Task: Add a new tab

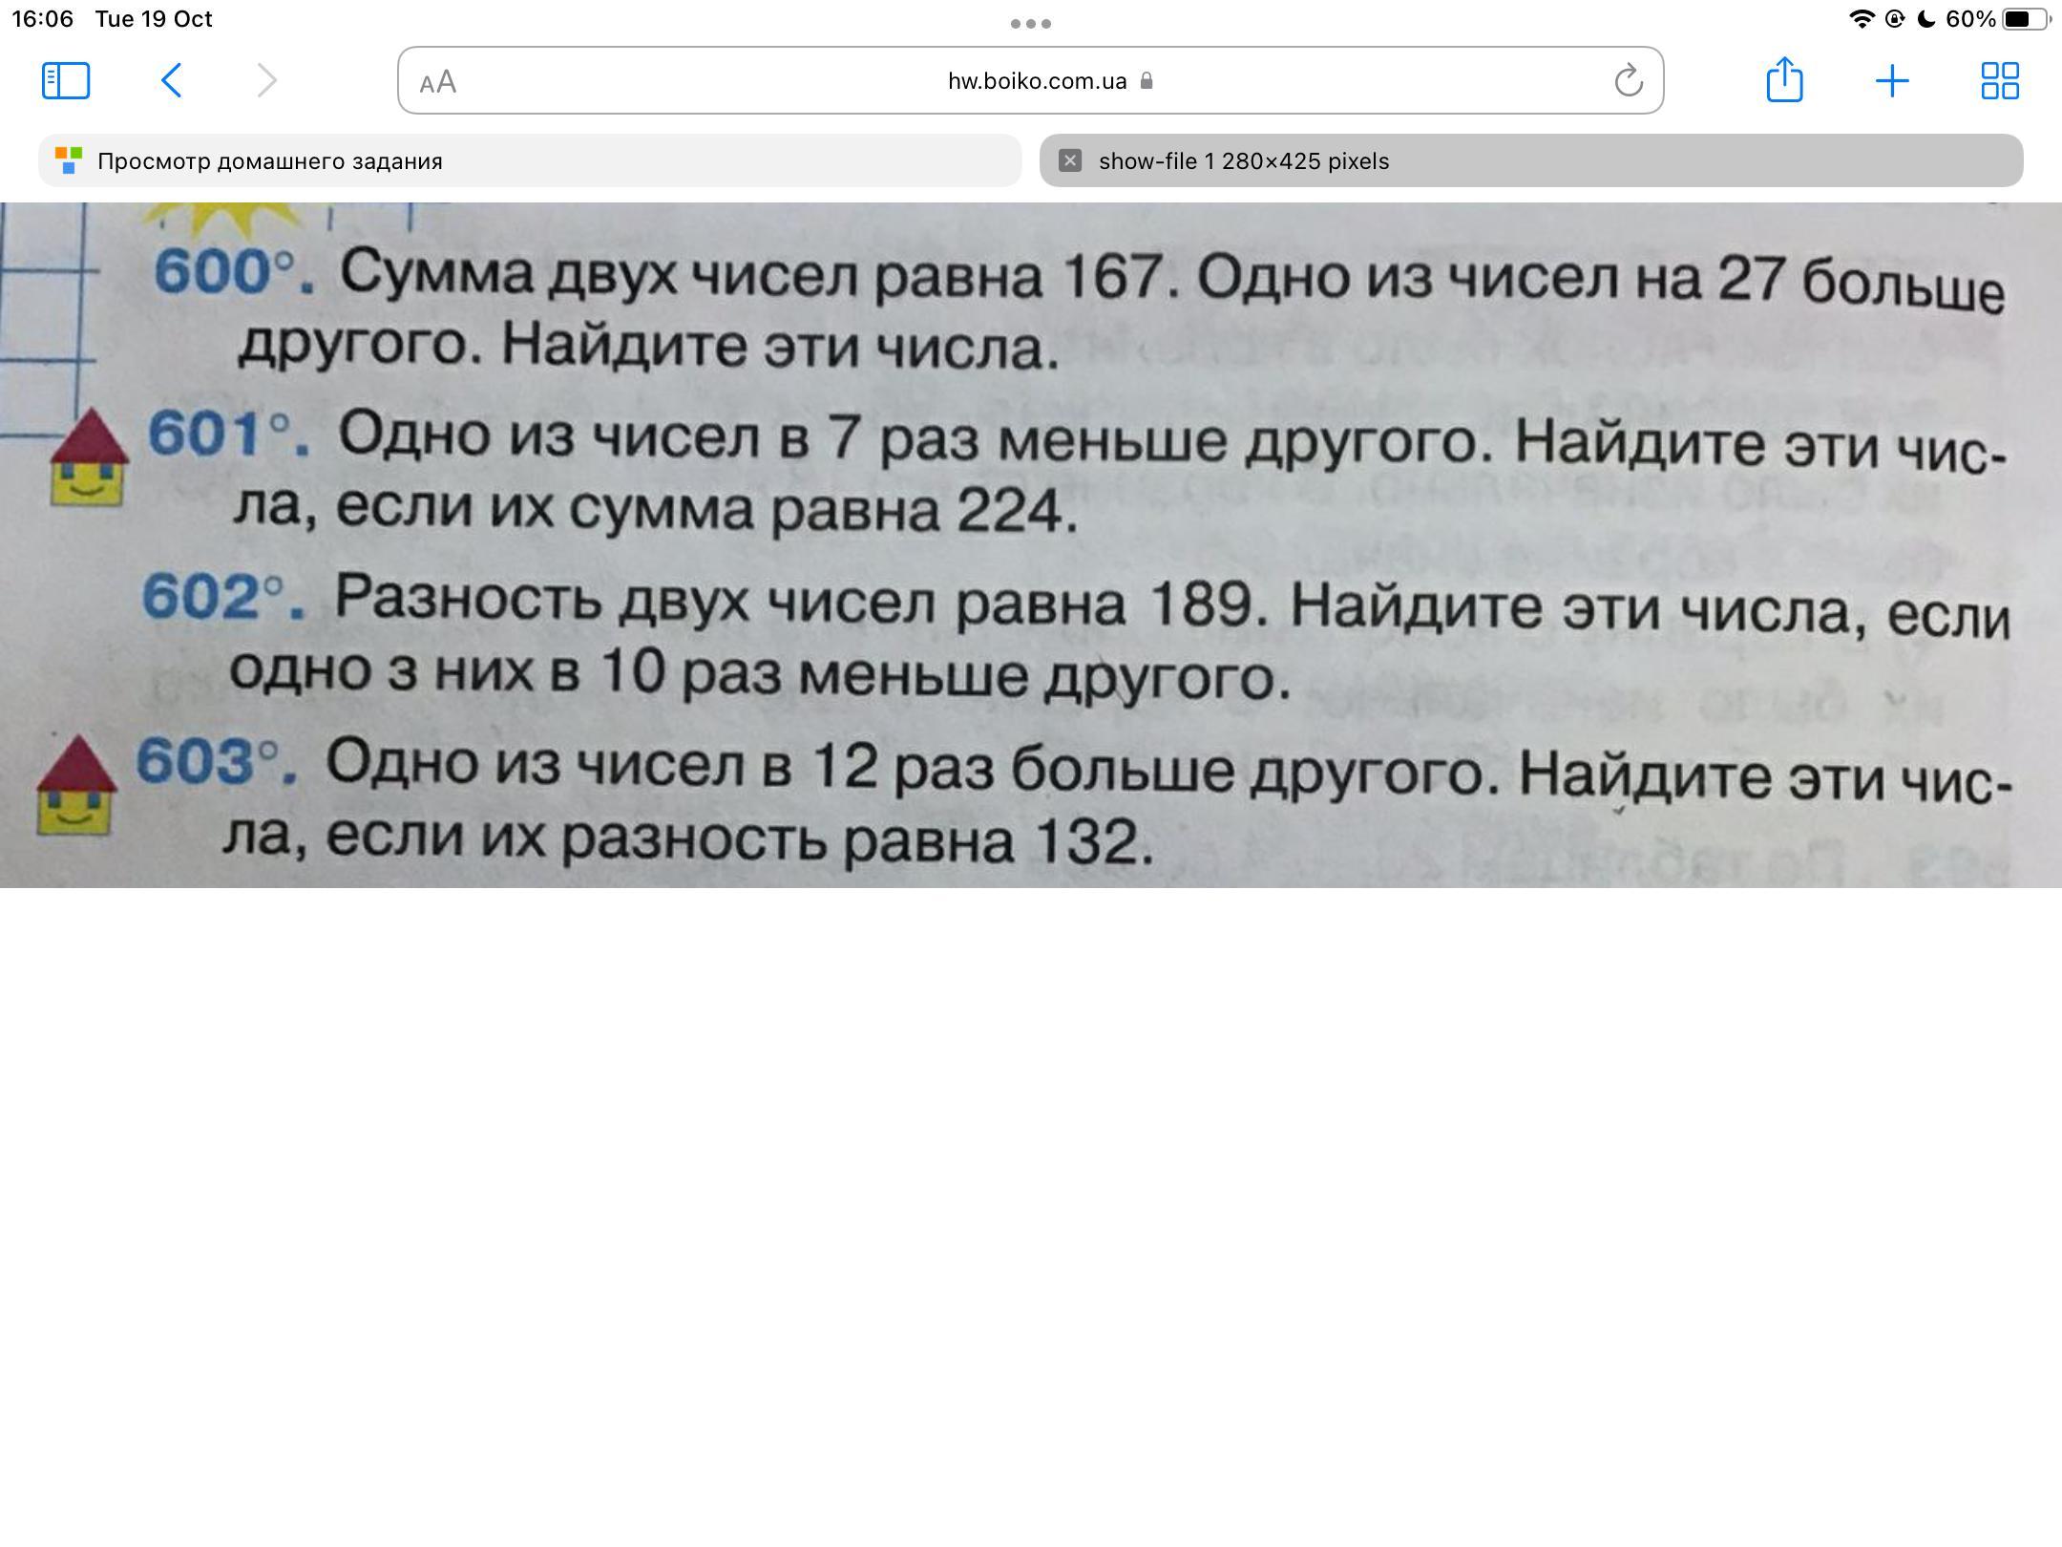Action: coord(1892,80)
